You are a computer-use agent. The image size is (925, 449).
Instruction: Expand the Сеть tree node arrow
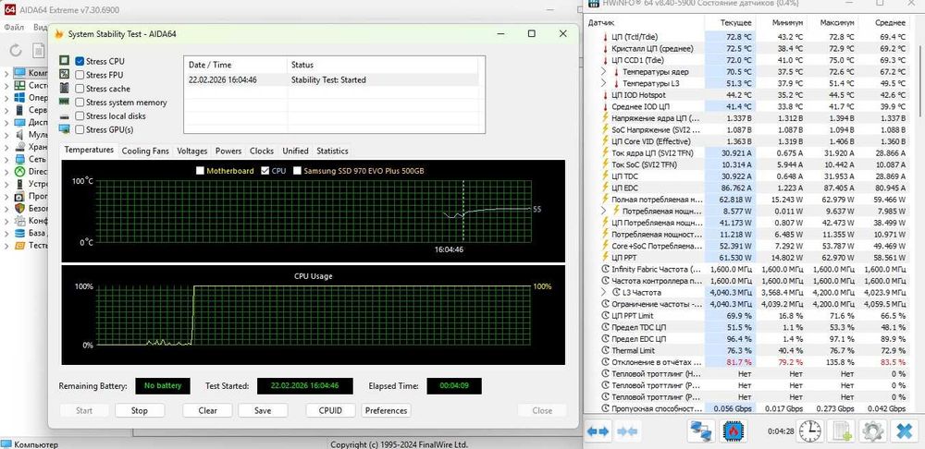pos(6,159)
